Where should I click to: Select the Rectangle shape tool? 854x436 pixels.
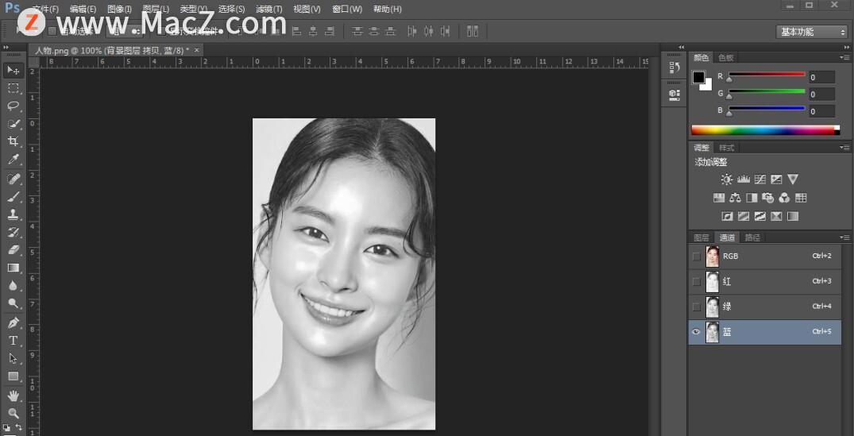coord(14,376)
